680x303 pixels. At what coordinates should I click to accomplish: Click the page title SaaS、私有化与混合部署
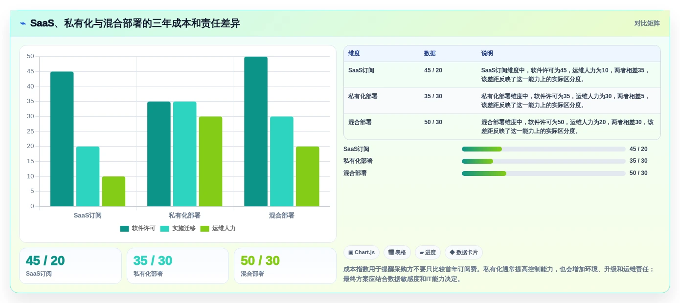135,23
